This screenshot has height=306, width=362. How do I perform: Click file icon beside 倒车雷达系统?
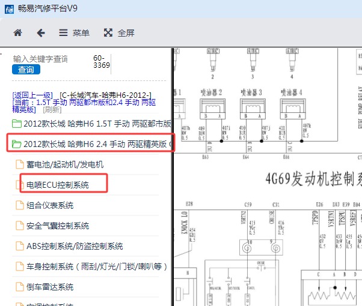(x=20, y=287)
